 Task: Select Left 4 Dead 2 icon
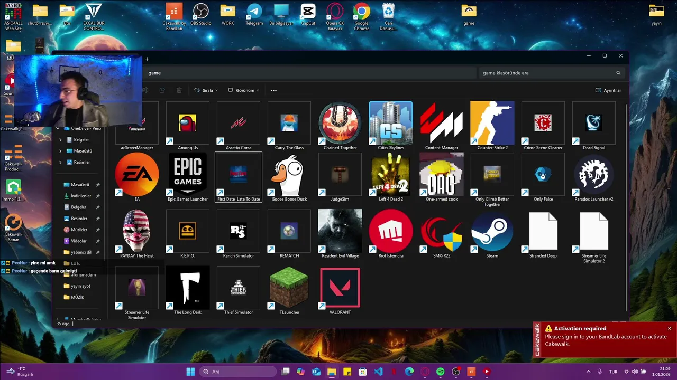pyautogui.click(x=391, y=175)
